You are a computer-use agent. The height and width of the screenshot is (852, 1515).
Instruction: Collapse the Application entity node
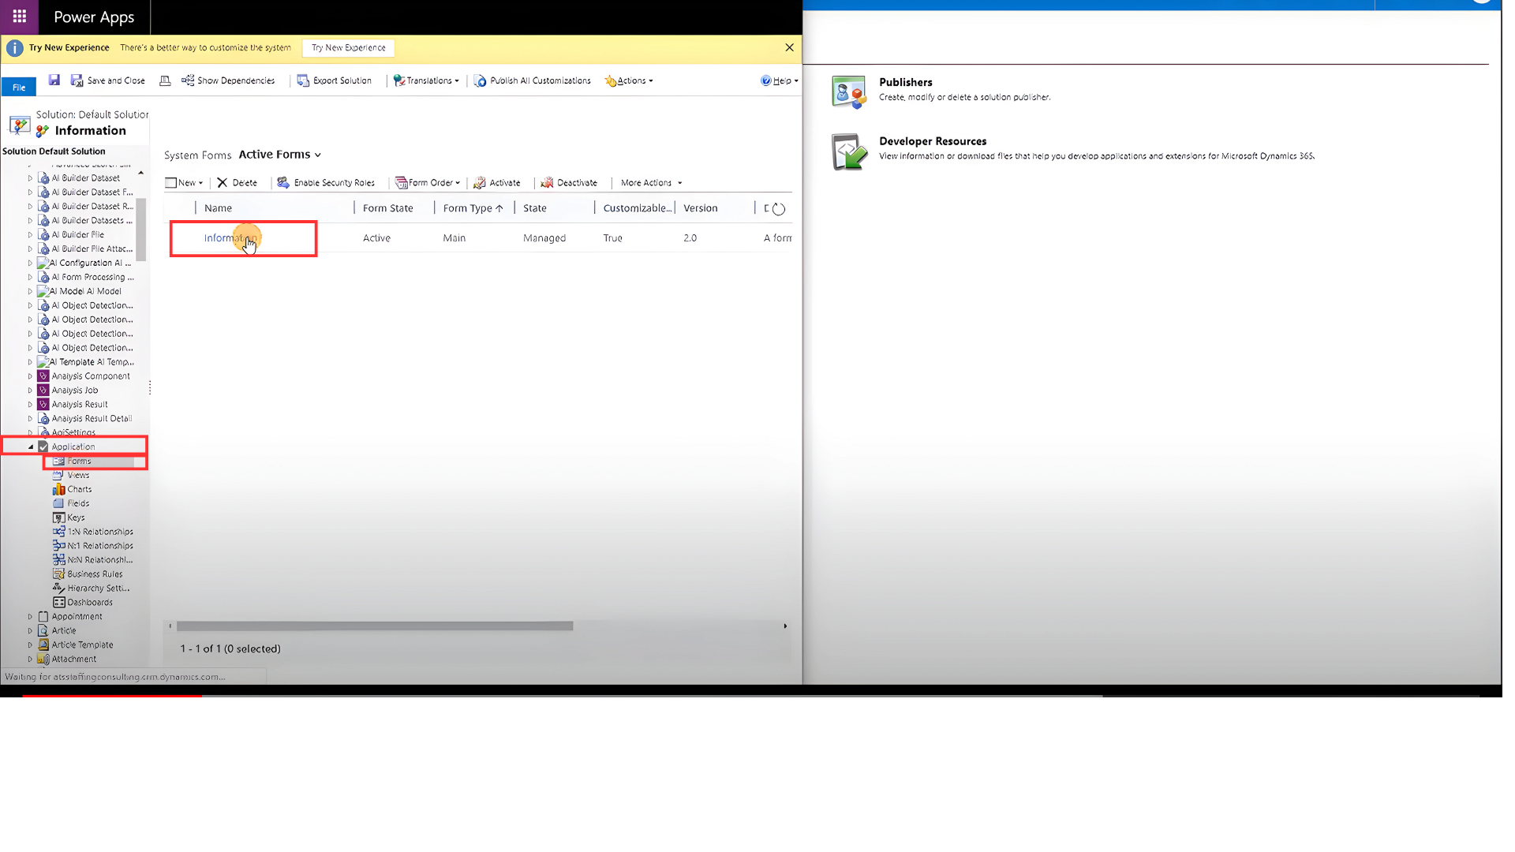click(x=31, y=447)
